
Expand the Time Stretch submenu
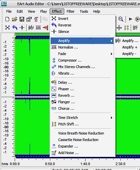coord(82,118)
